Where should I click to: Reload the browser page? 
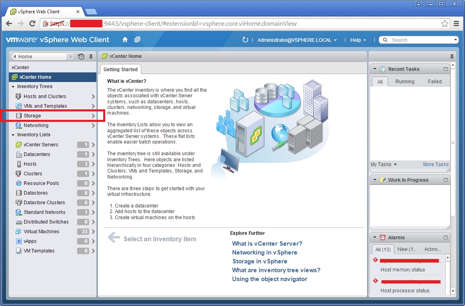click(32, 23)
